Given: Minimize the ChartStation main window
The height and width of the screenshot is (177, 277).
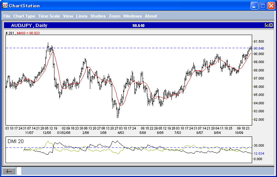Looking at the screenshot, I should pos(254,6).
